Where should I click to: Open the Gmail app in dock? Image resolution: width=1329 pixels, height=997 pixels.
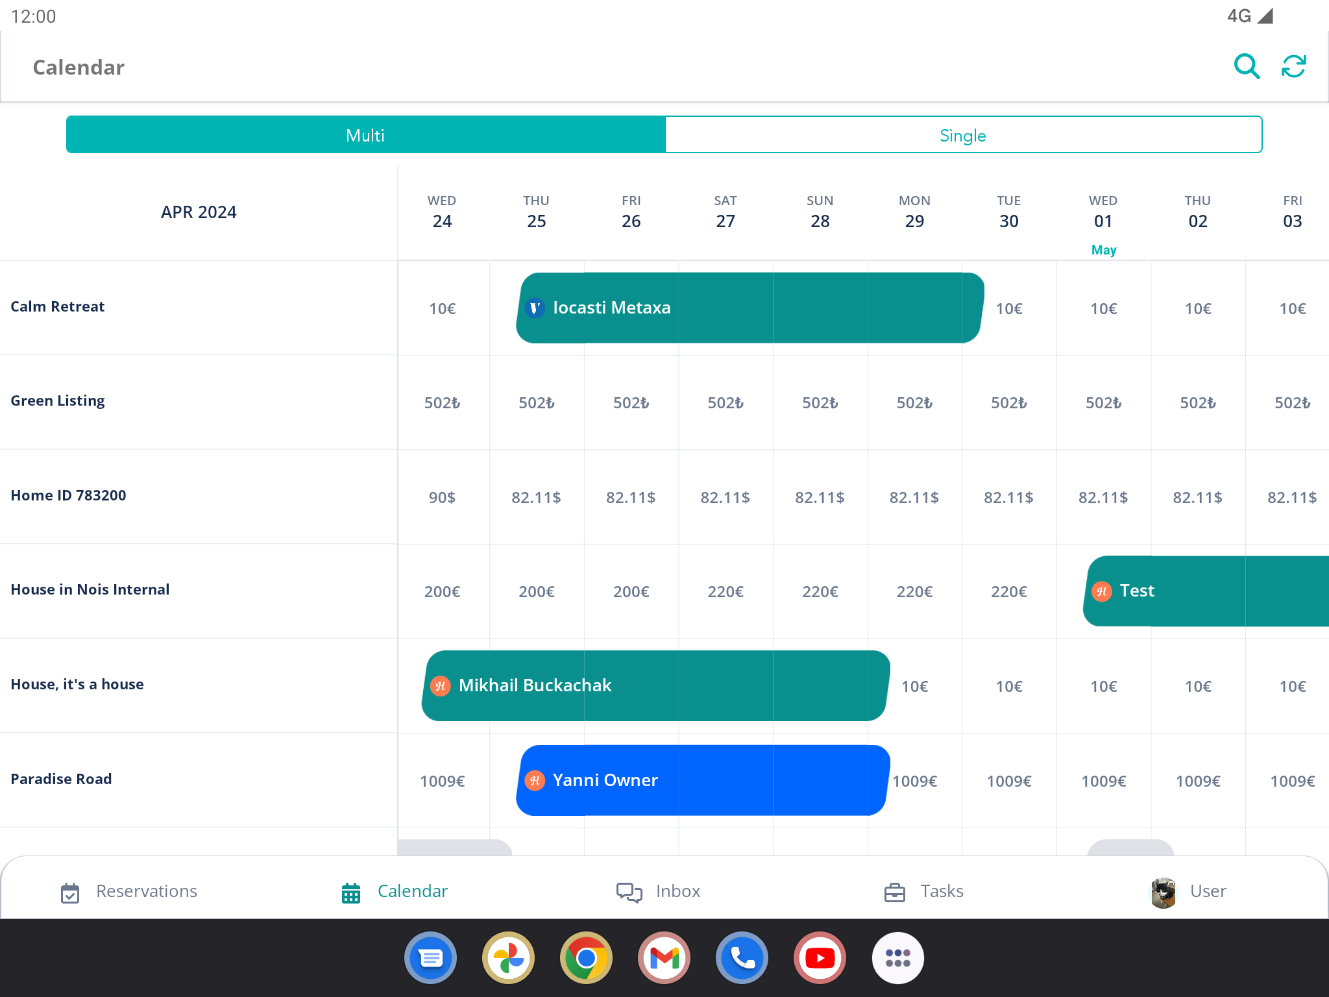coord(664,958)
